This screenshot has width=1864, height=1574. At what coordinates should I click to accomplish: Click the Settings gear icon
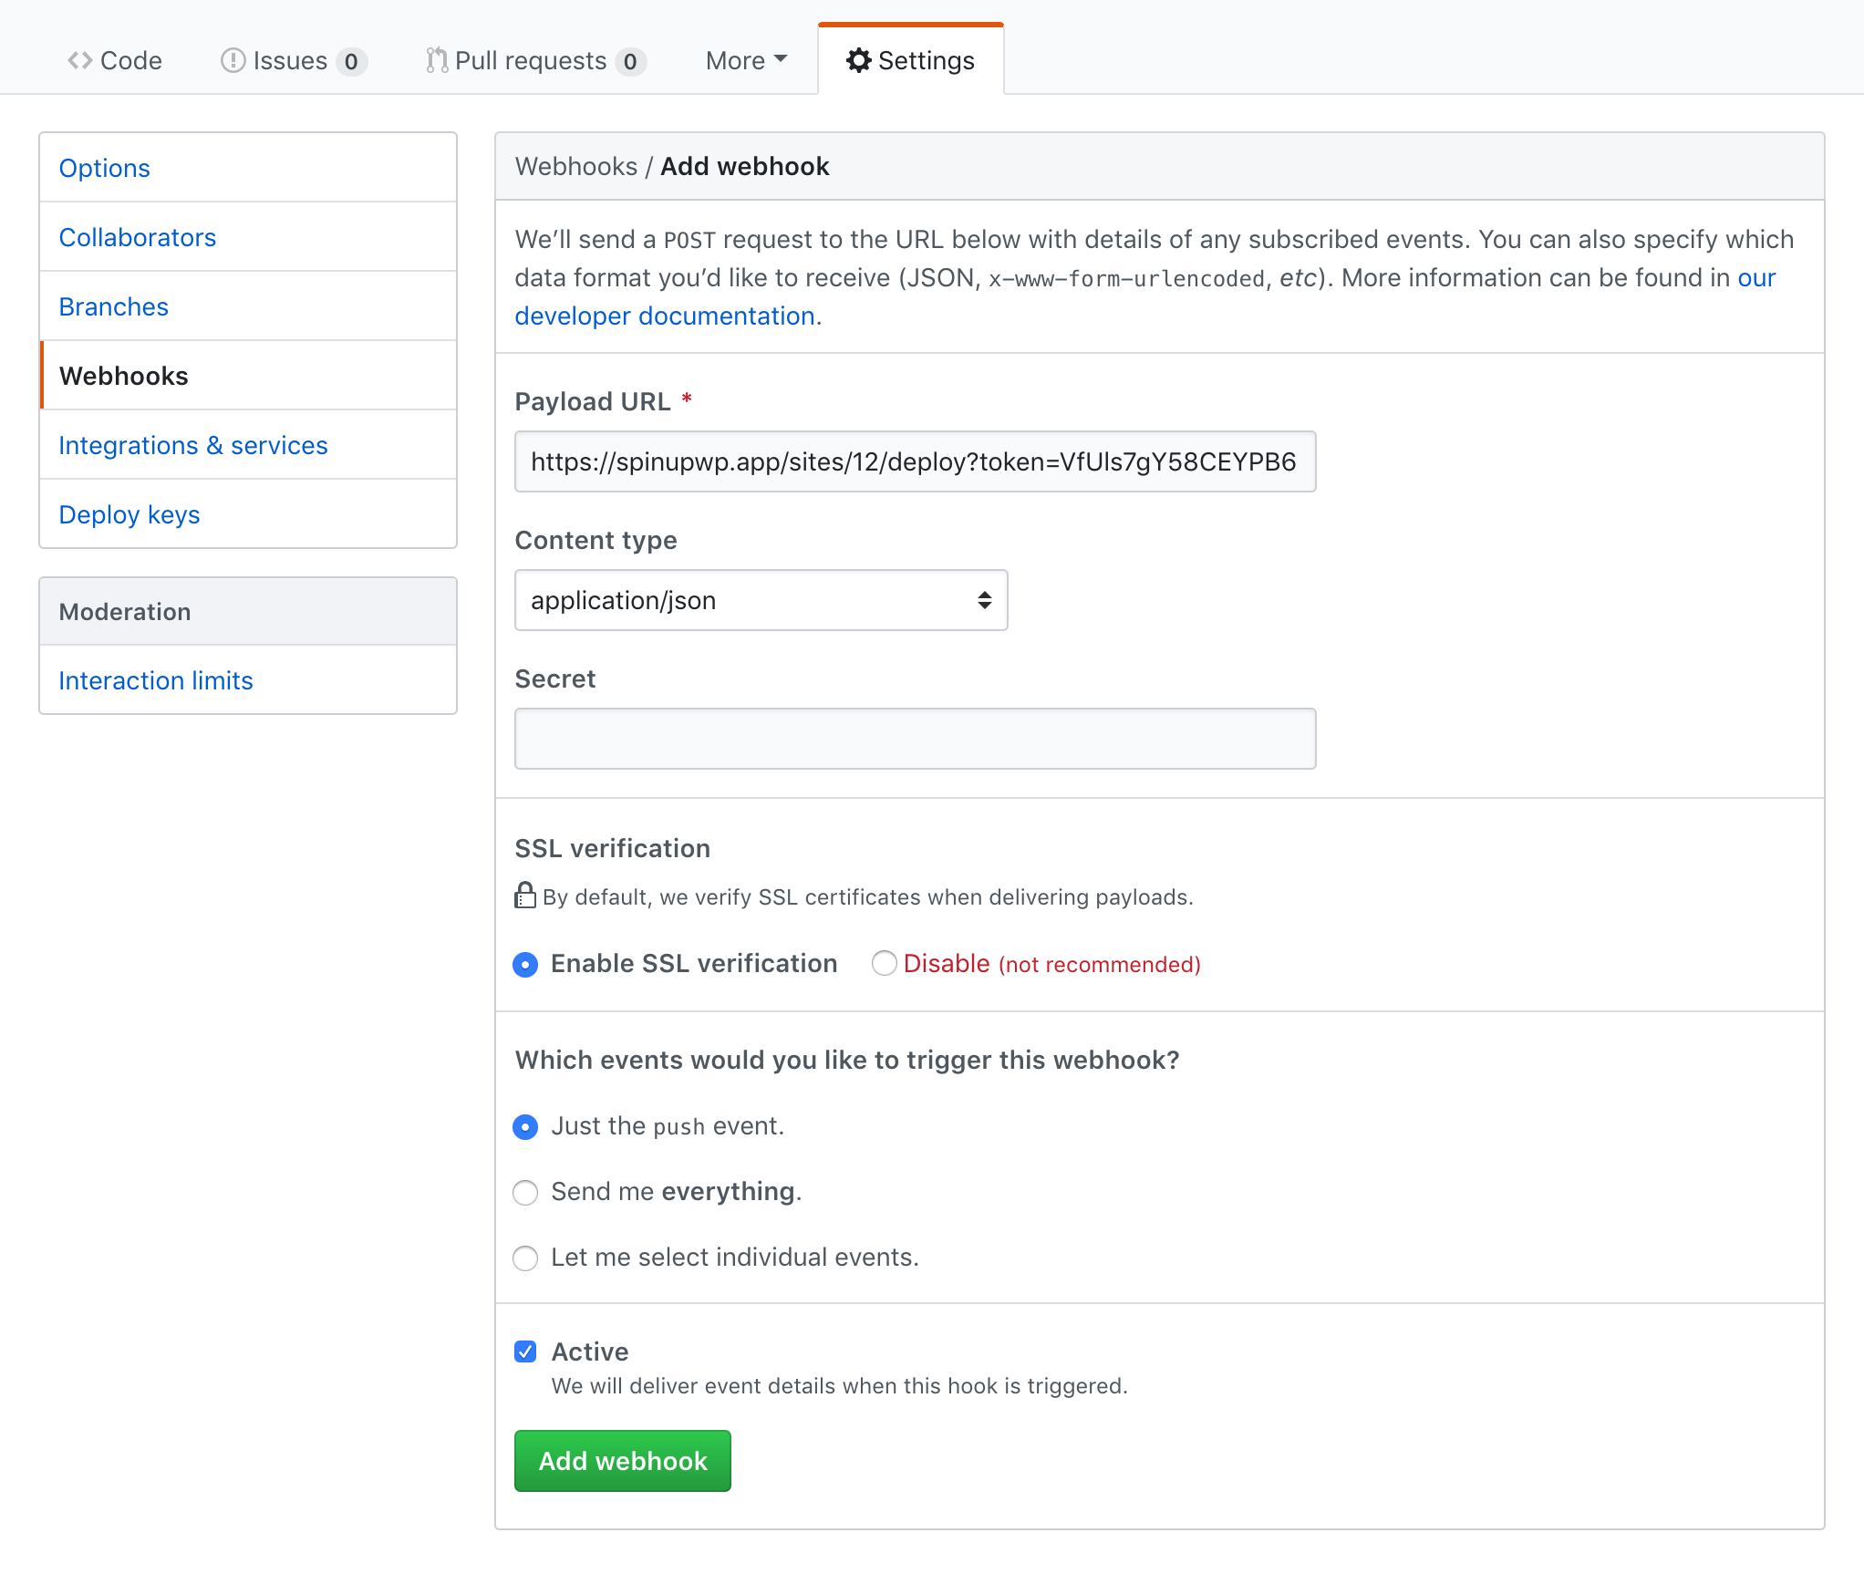(858, 60)
